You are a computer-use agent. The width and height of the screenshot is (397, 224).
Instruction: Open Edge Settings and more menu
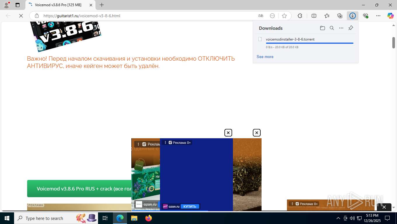click(378, 16)
